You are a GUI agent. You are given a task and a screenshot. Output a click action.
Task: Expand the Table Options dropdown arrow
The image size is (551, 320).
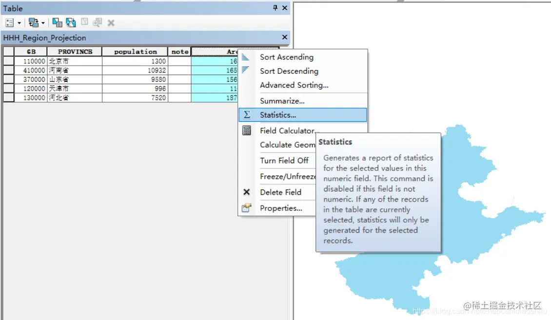point(20,23)
